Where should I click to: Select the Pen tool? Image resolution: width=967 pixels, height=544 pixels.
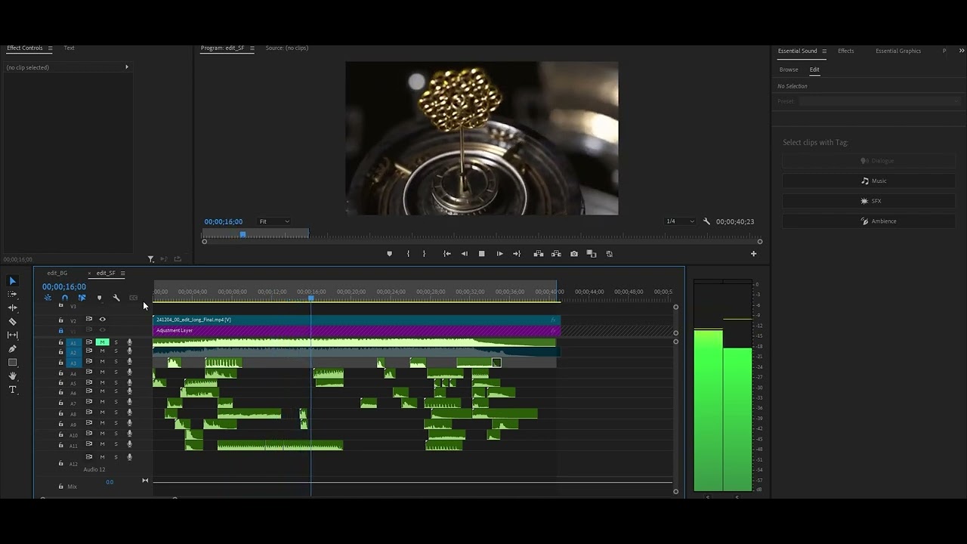point(12,349)
